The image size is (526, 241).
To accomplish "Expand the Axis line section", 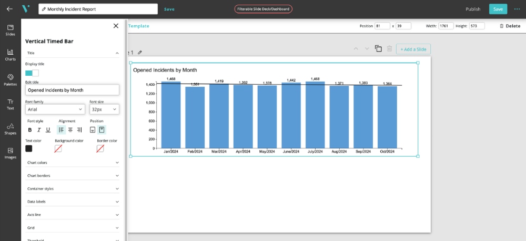I will [72, 215].
